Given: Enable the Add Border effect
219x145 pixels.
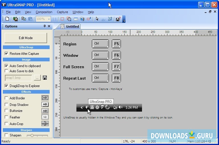Looking at the screenshot, I should pyautogui.click(x=6, y=98).
